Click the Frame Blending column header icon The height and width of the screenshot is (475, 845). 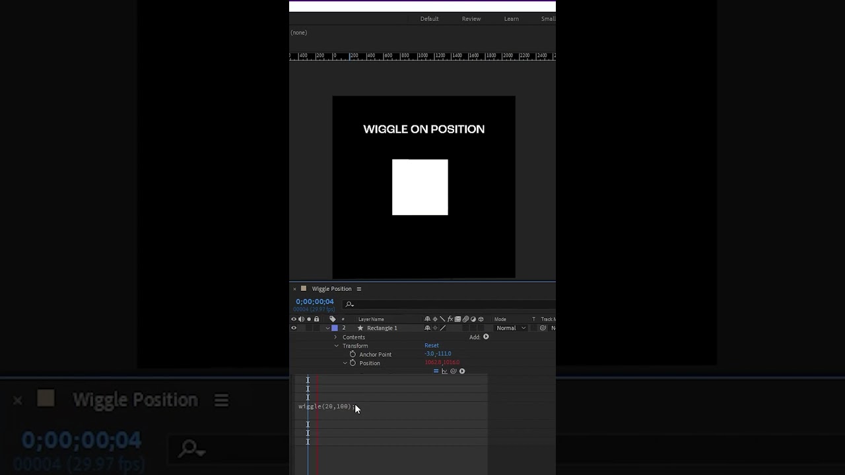tap(457, 319)
